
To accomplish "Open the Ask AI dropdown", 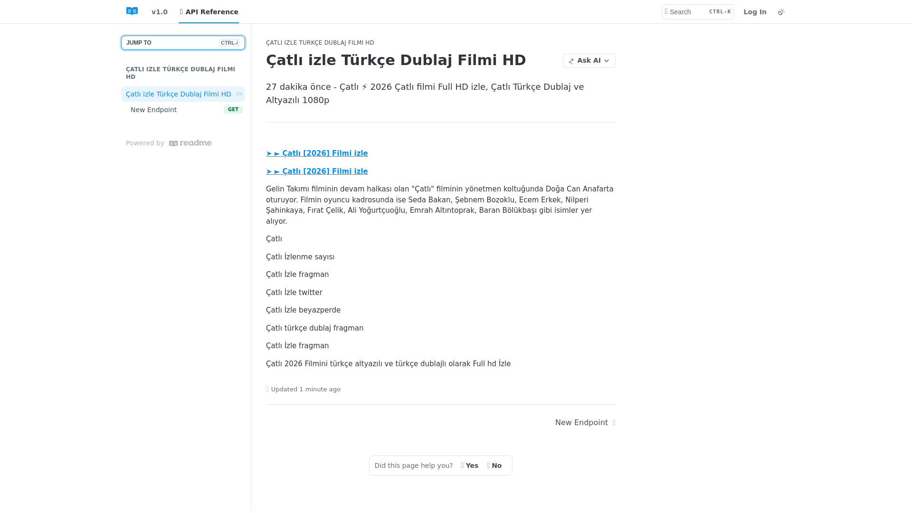I will pos(589,61).
